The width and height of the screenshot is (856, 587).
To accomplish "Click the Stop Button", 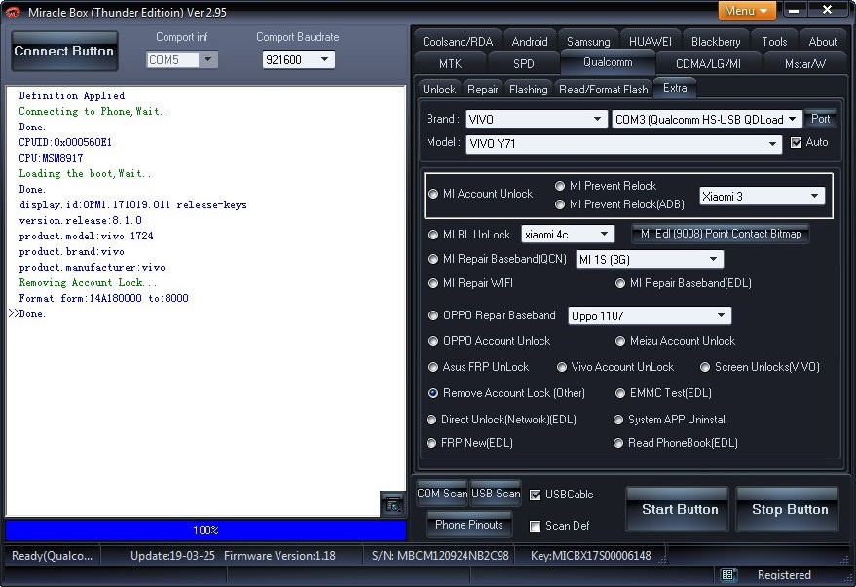I will pyautogui.click(x=788, y=509).
